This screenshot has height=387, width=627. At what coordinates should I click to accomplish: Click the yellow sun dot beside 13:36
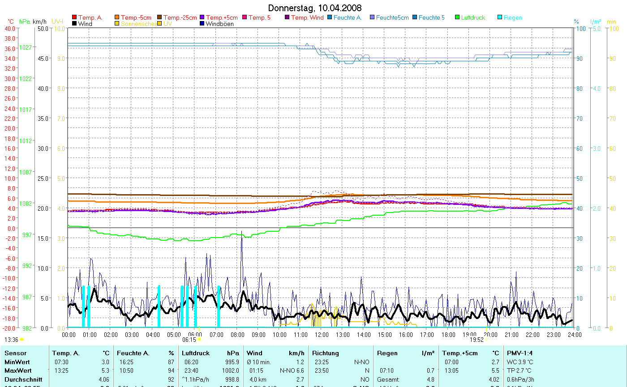pyautogui.click(x=21, y=340)
